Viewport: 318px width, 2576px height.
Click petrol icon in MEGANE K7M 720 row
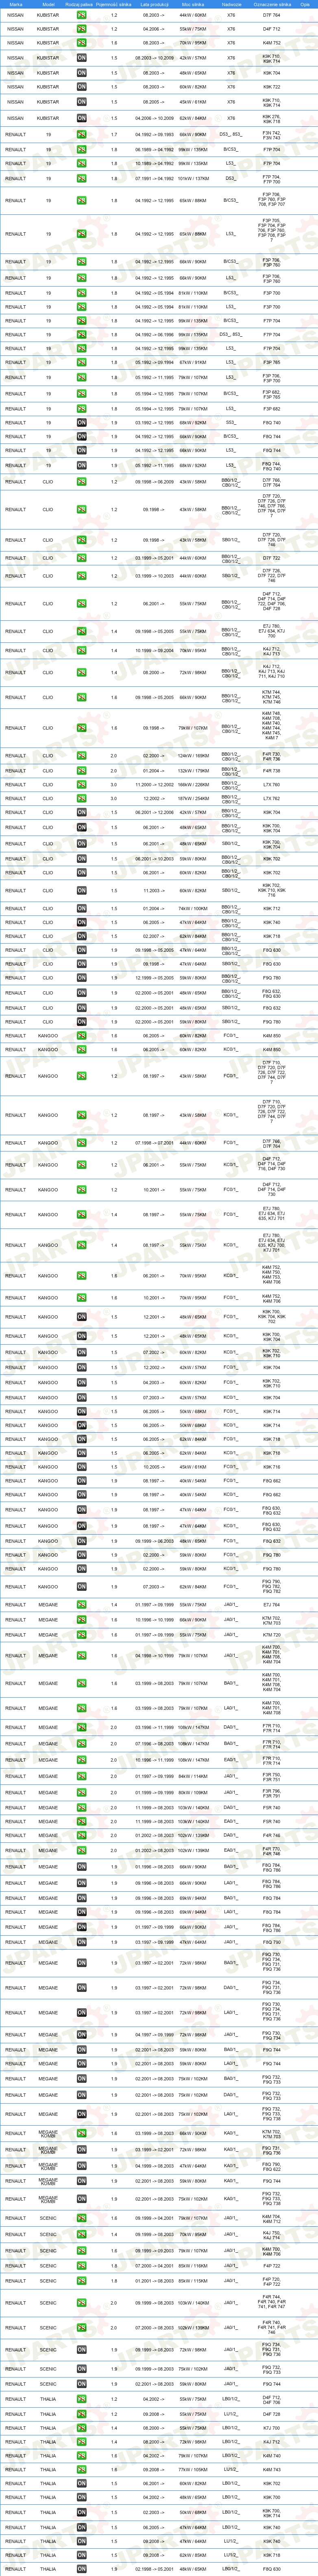point(82,1635)
